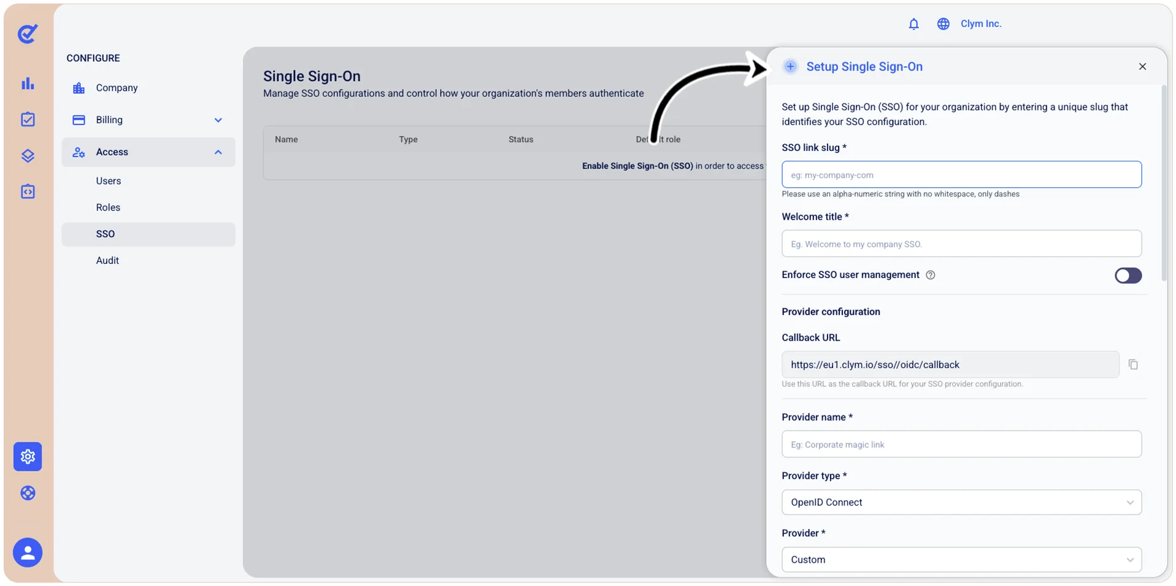Click the Billing card icon
1176x586 pixels.
pos(79,120)
